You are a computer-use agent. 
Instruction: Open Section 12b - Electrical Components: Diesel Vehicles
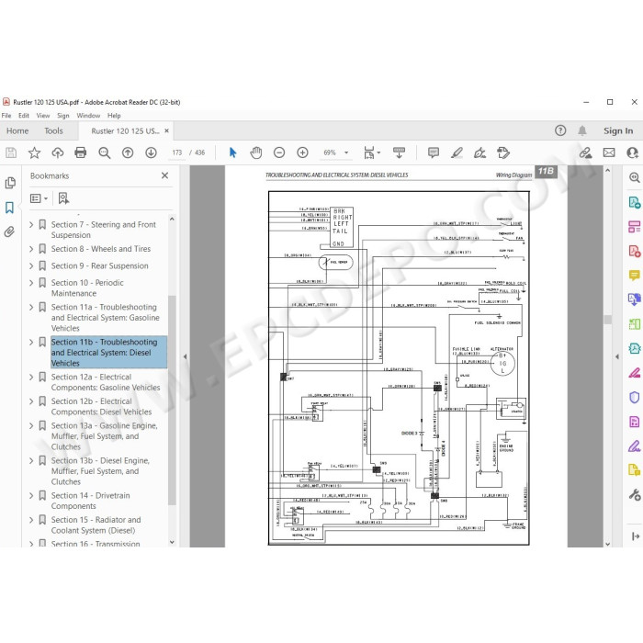point(101,406)
